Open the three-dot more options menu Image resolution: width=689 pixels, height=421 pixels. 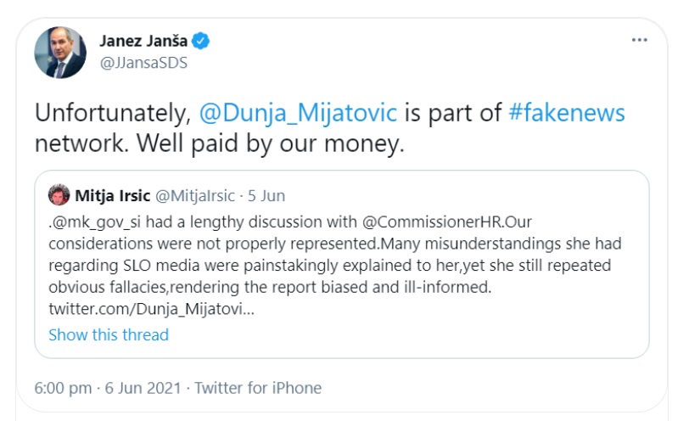click(x=640, y=40)
